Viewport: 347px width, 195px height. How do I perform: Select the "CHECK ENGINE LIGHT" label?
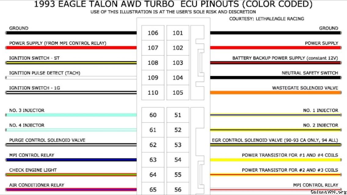coord(33,170)
